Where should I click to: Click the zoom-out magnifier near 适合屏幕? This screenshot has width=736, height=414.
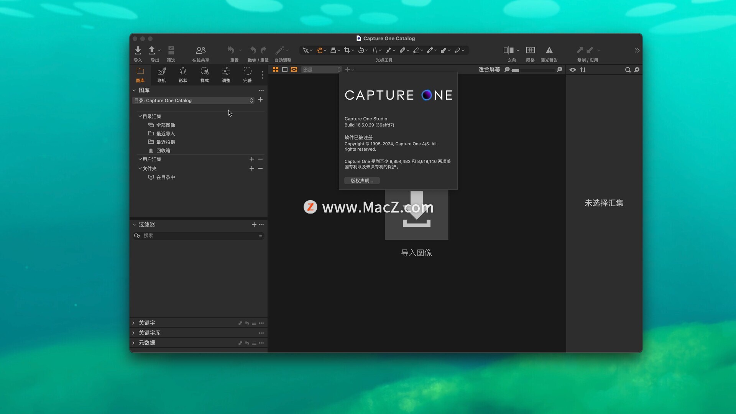coord(507,69)
